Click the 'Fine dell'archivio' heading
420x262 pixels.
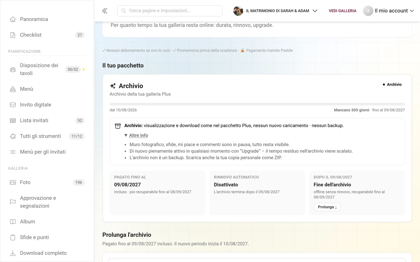point(332,185)
